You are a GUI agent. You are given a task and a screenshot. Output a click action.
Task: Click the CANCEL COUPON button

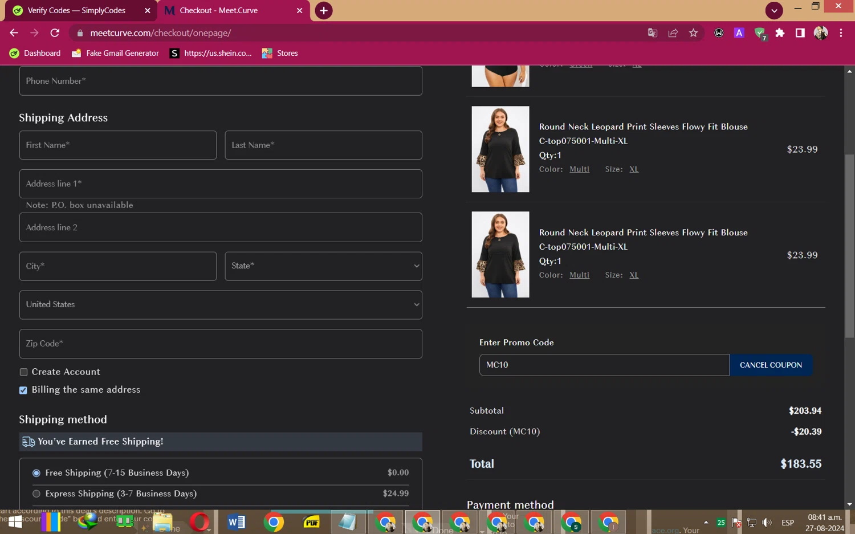coord(771,365)
